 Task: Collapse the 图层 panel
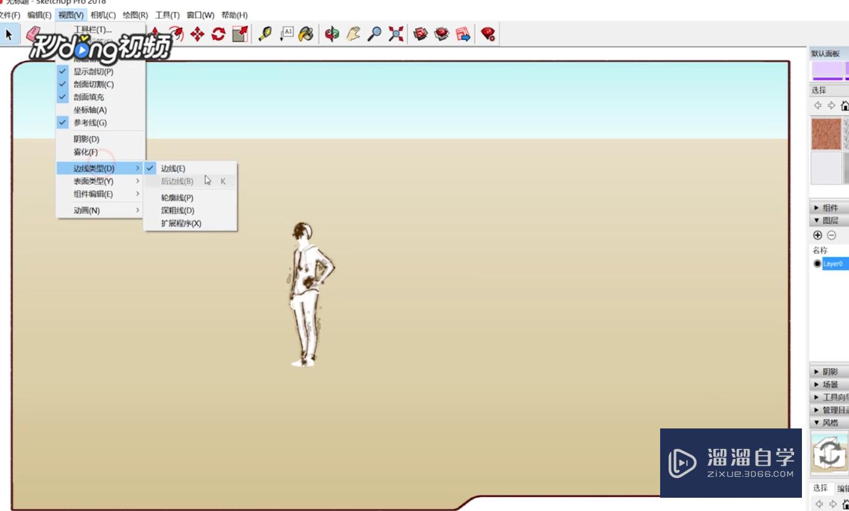point(829,221)
